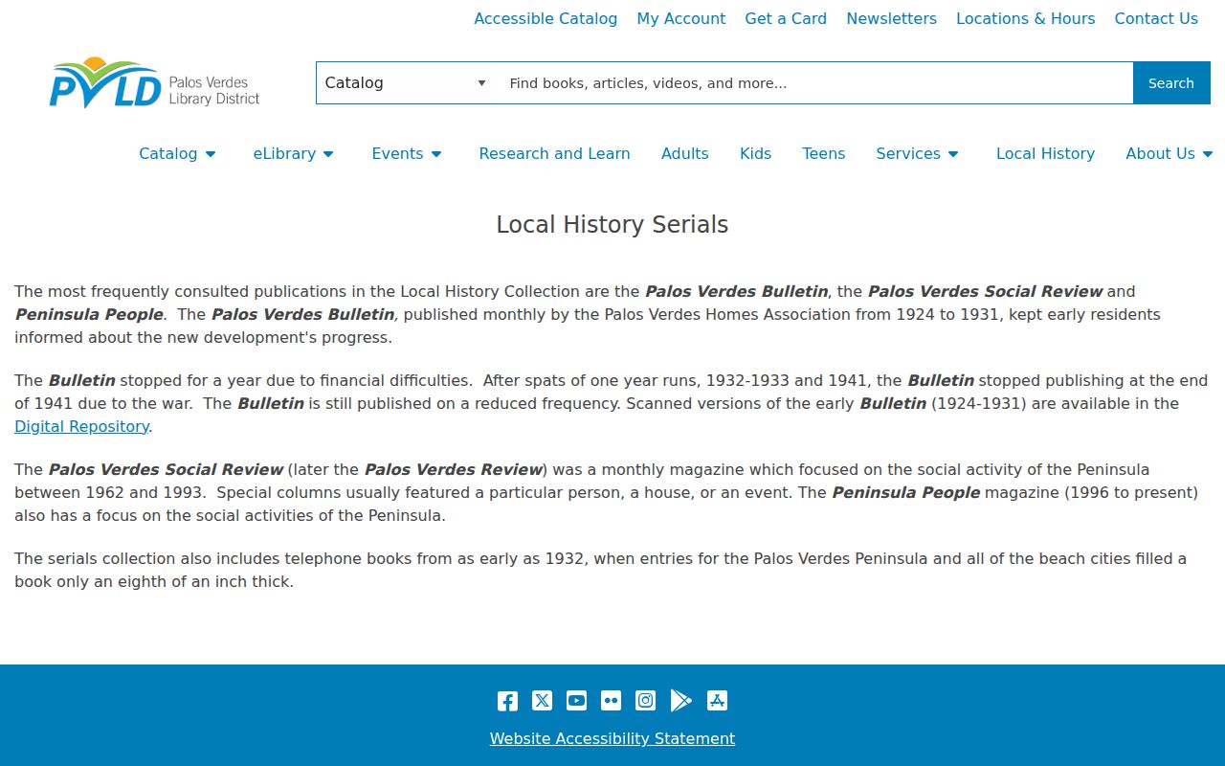Expand the About Us navigation menu
1225x766 pixels.
click(1169, 153)
